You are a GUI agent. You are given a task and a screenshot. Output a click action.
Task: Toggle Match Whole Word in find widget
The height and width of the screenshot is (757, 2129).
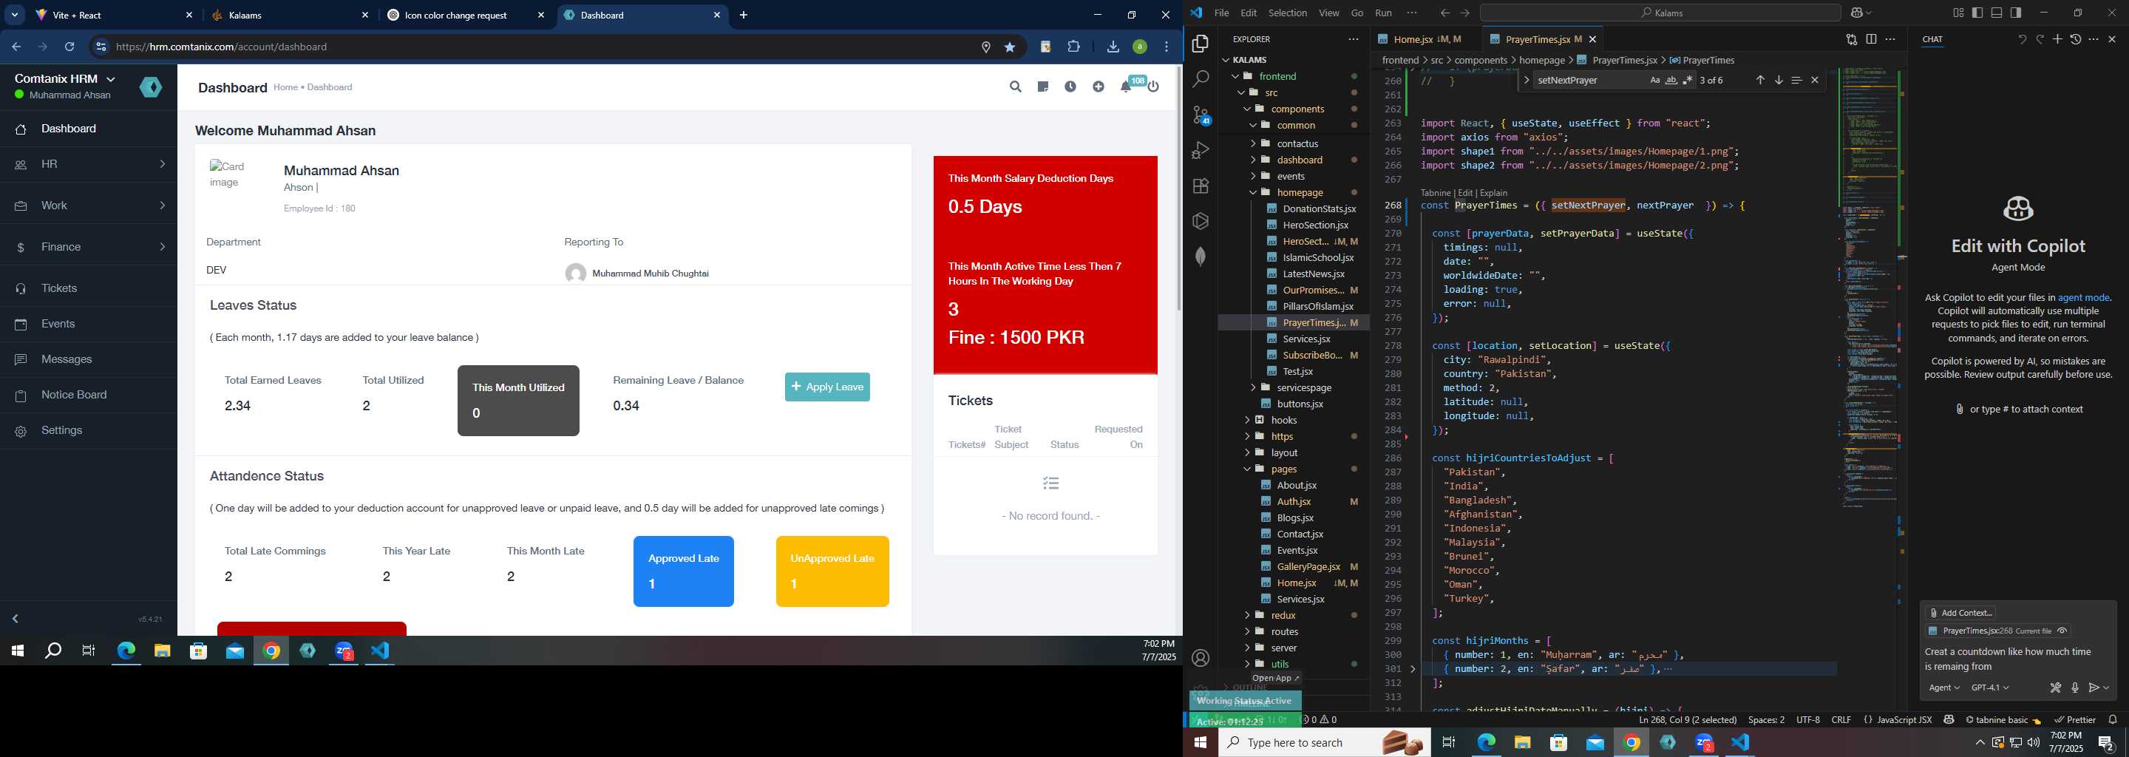[x=1671, y=80]
